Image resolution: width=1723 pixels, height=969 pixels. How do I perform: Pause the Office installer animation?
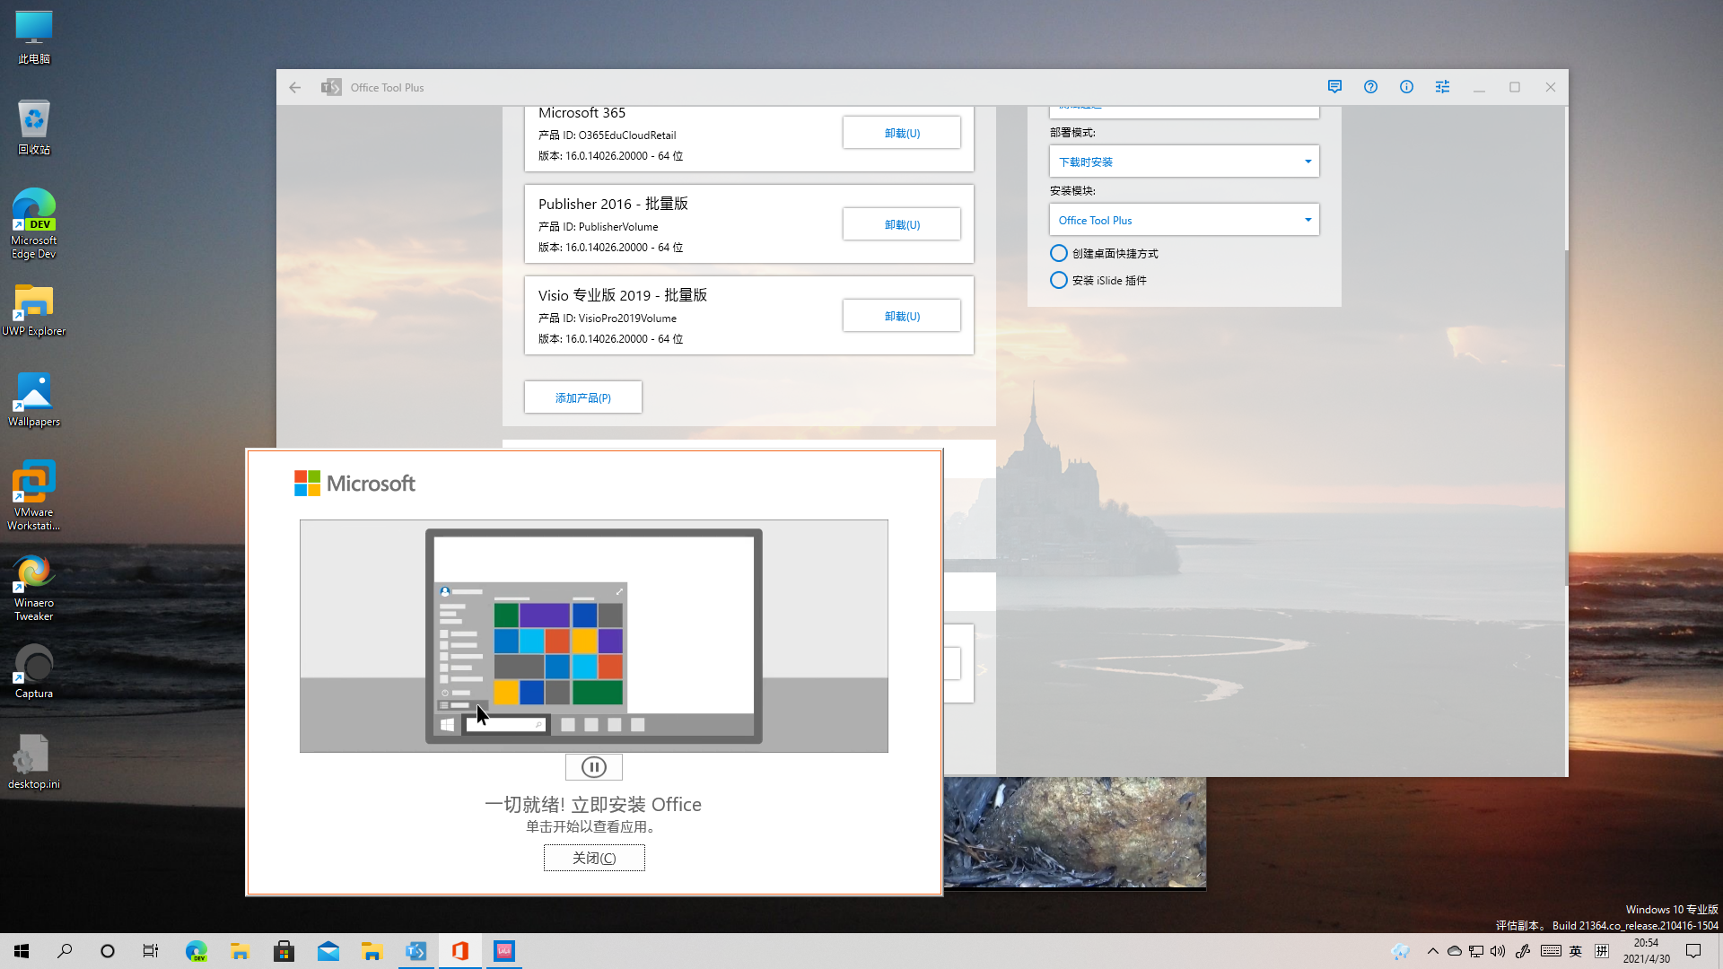point(594,767)
